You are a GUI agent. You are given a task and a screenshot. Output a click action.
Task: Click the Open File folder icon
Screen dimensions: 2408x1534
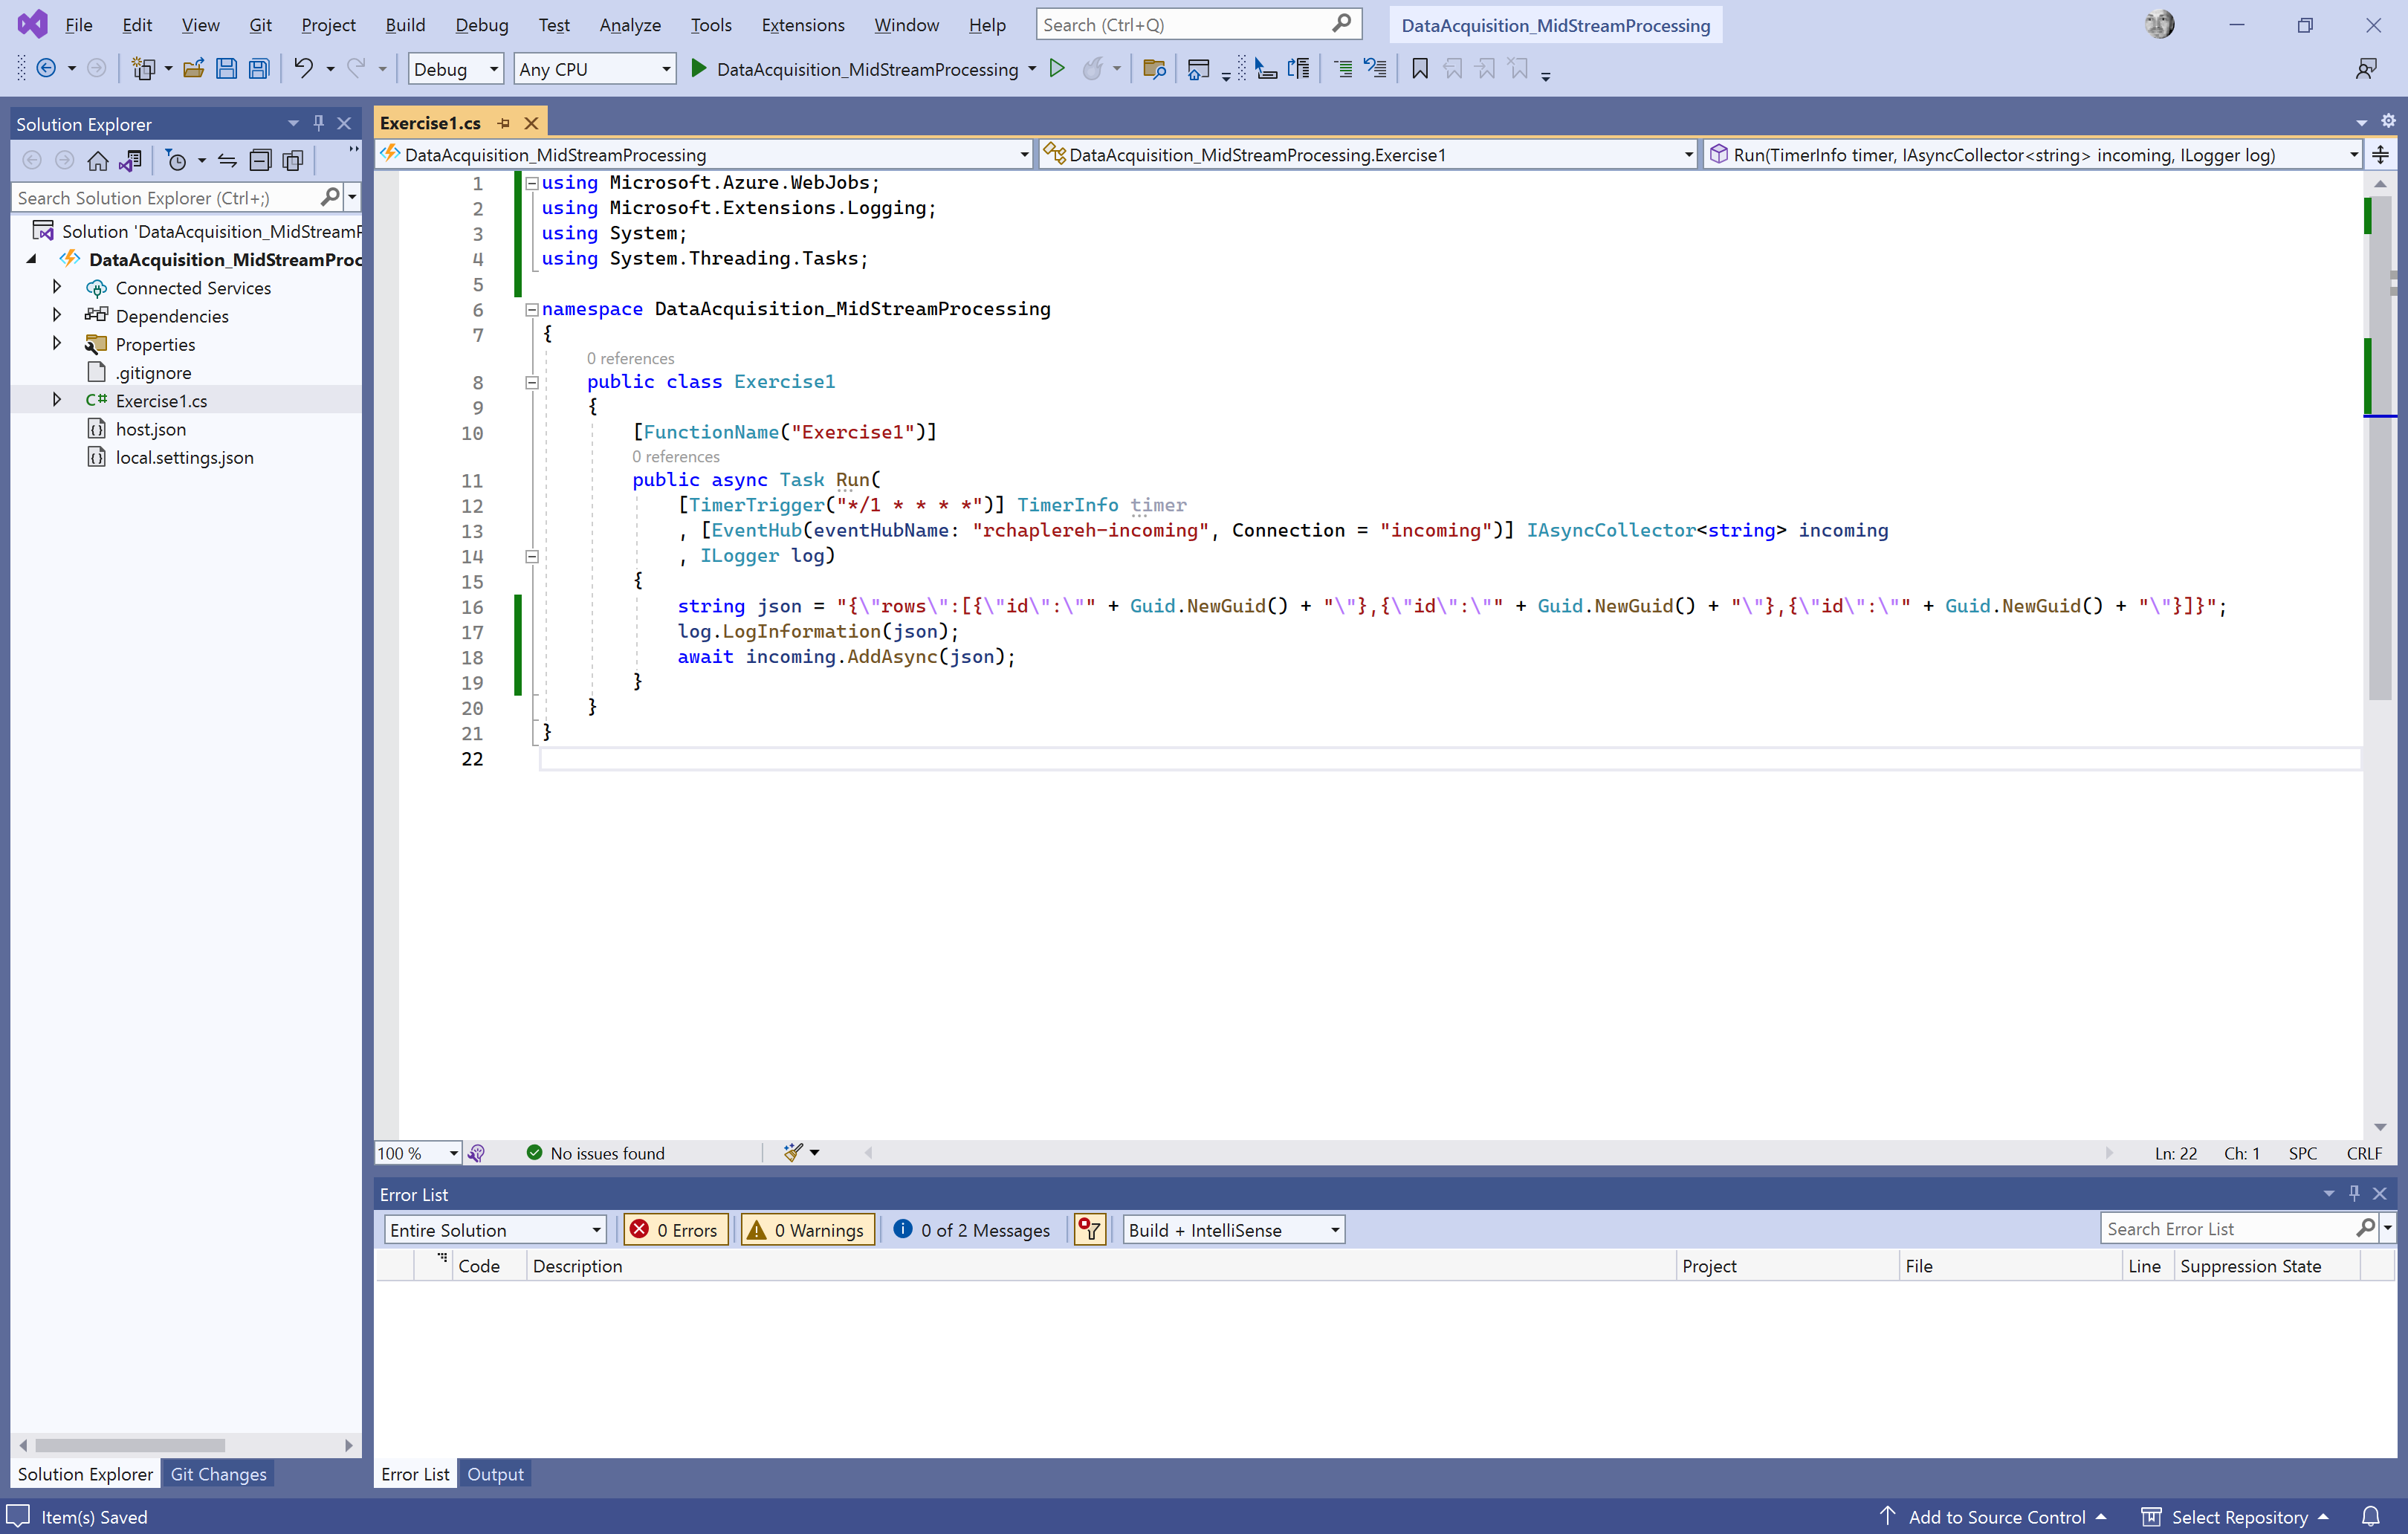point(194,69)
